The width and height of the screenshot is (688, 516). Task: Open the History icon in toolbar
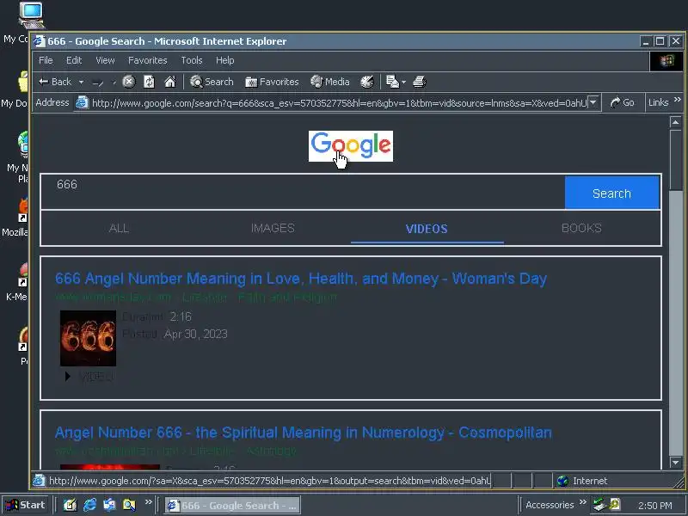[367, 82]
